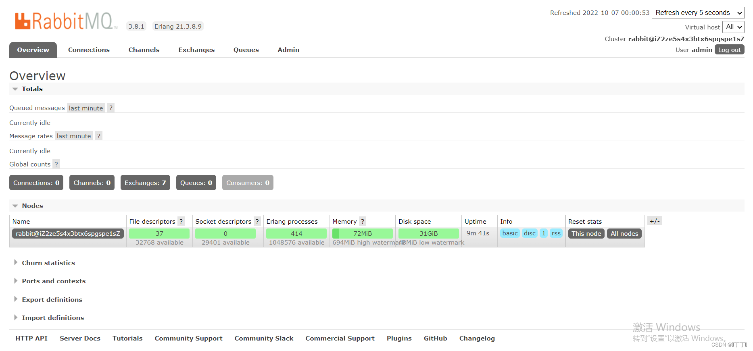Click the 1048576 available text
This screenshot has height=351, width=753.
click(x=296, y=243)
